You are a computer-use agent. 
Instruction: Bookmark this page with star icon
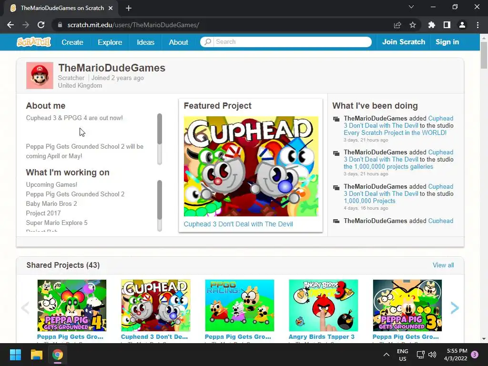pos(413,25)
